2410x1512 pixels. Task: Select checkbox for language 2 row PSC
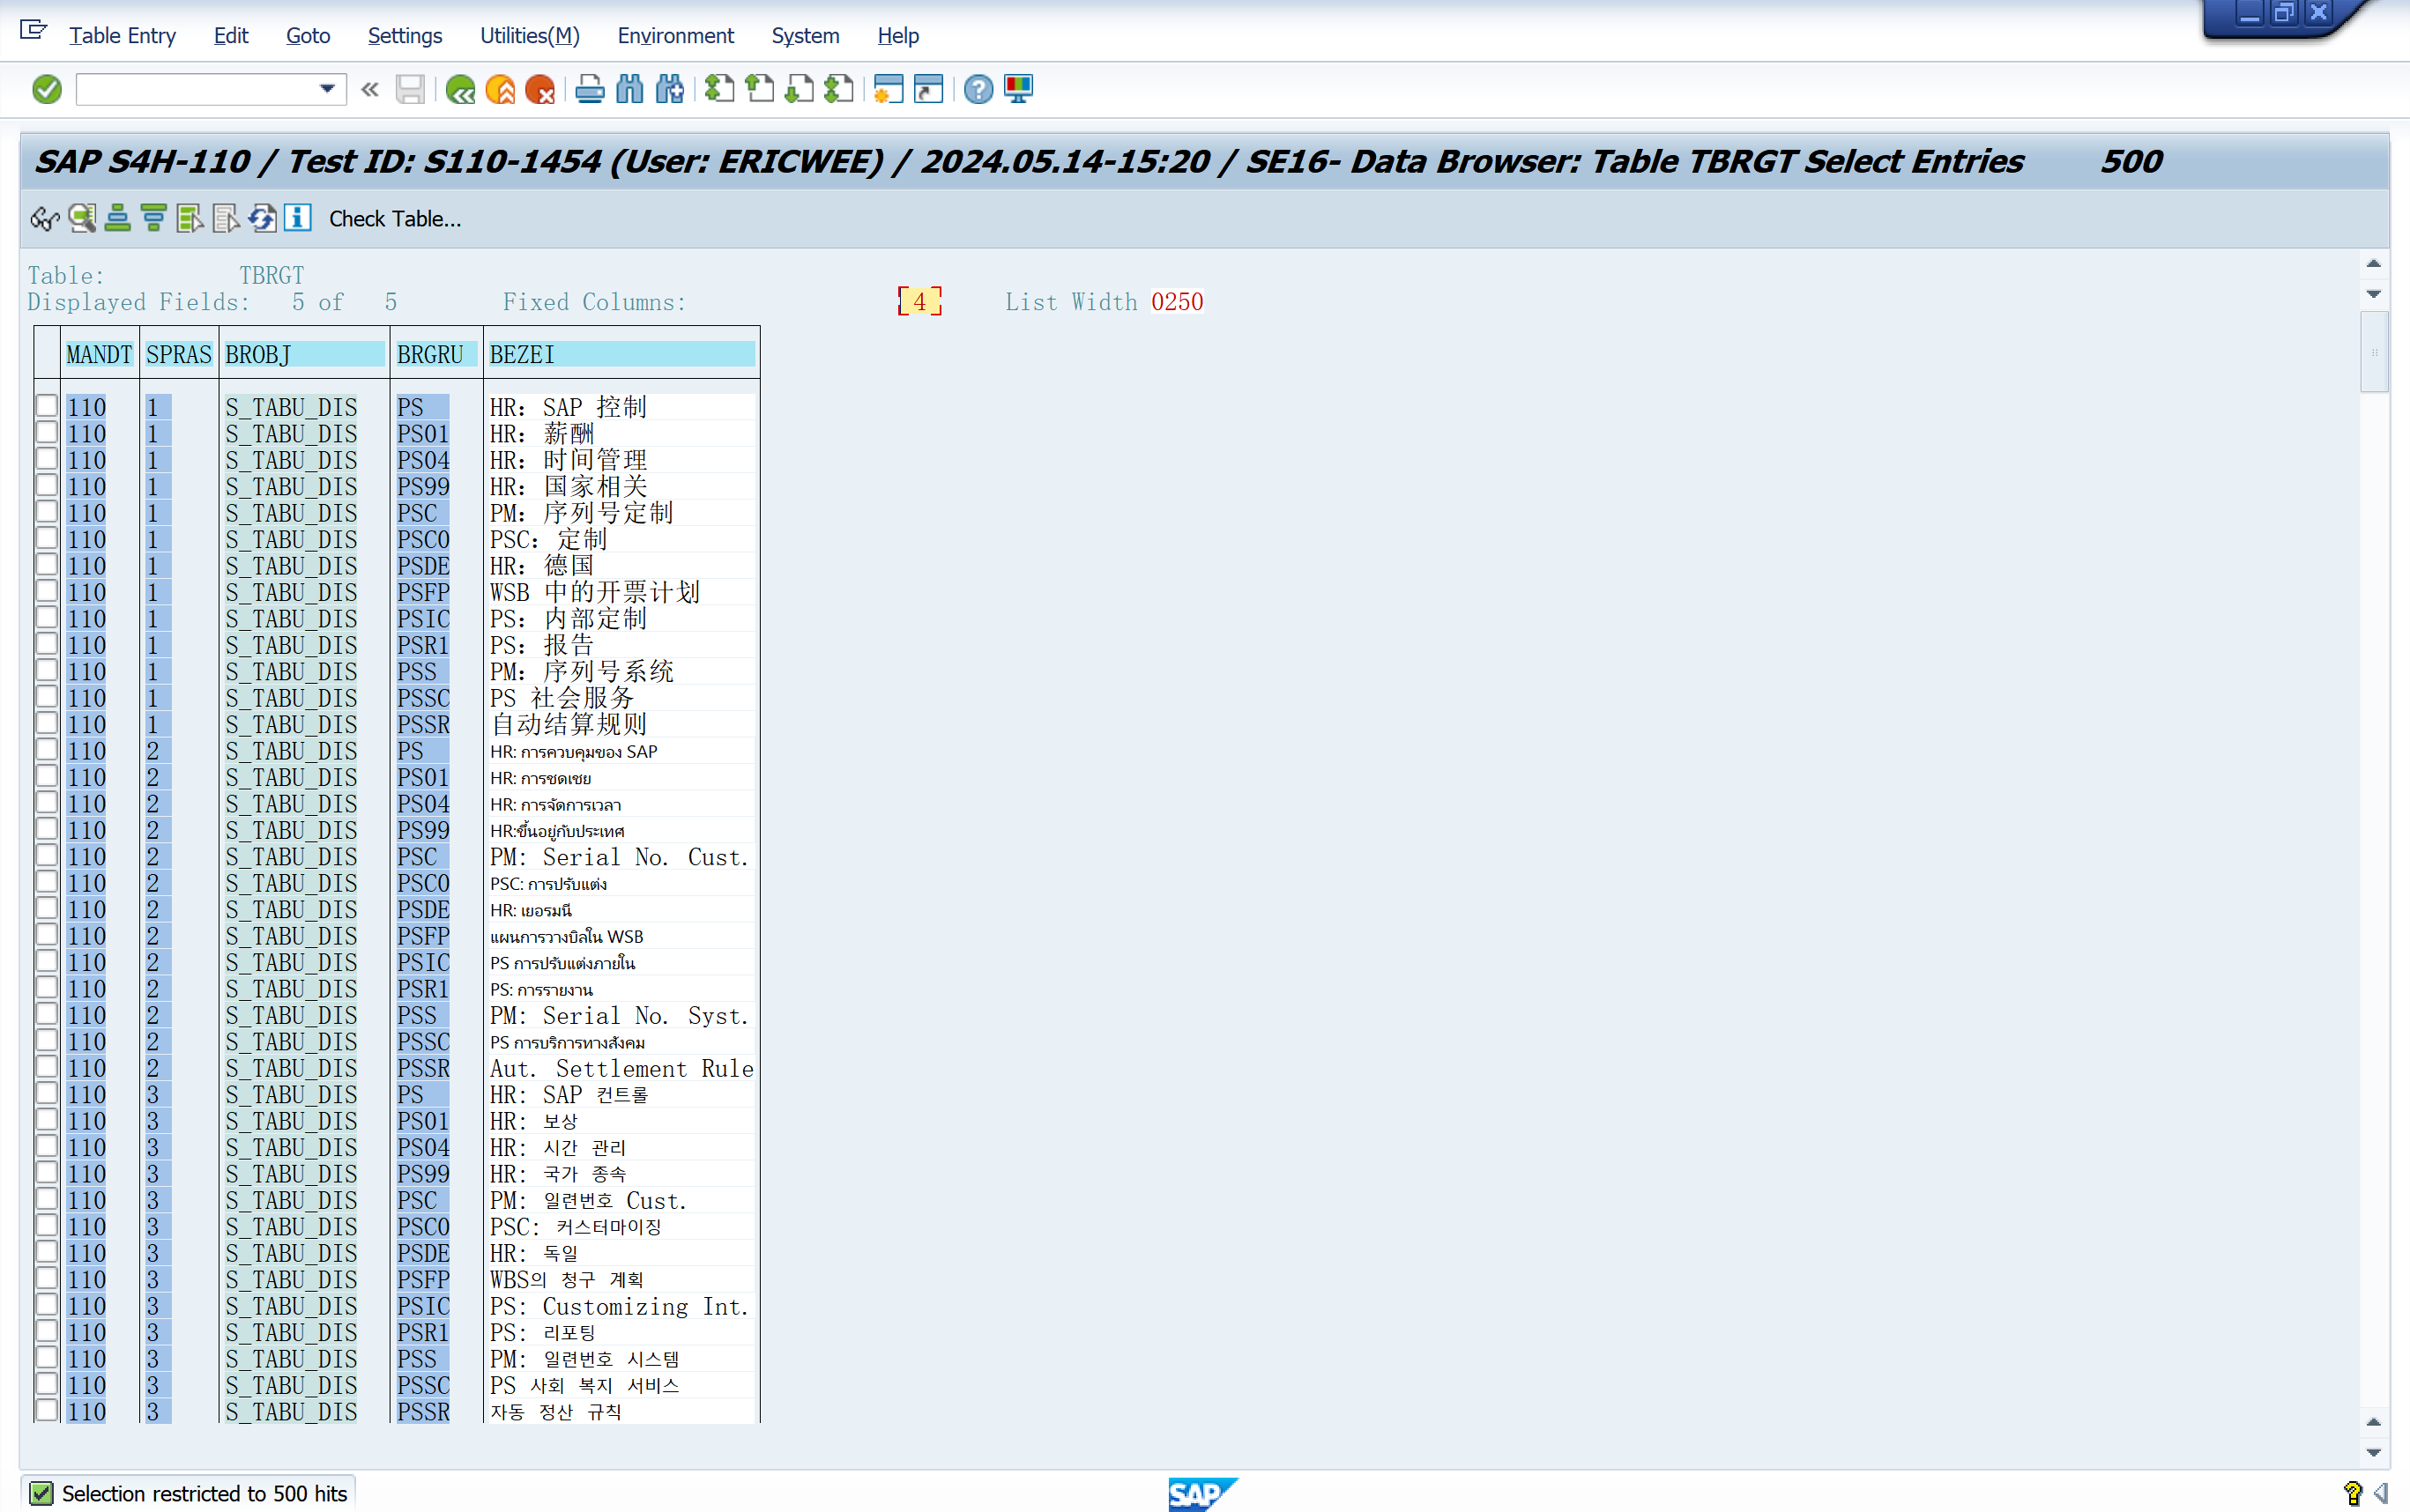pos(46,856)
